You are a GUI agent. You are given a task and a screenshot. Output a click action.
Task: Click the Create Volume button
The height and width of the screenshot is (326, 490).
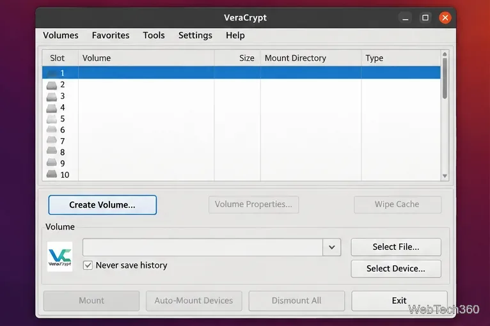(102, 205)
